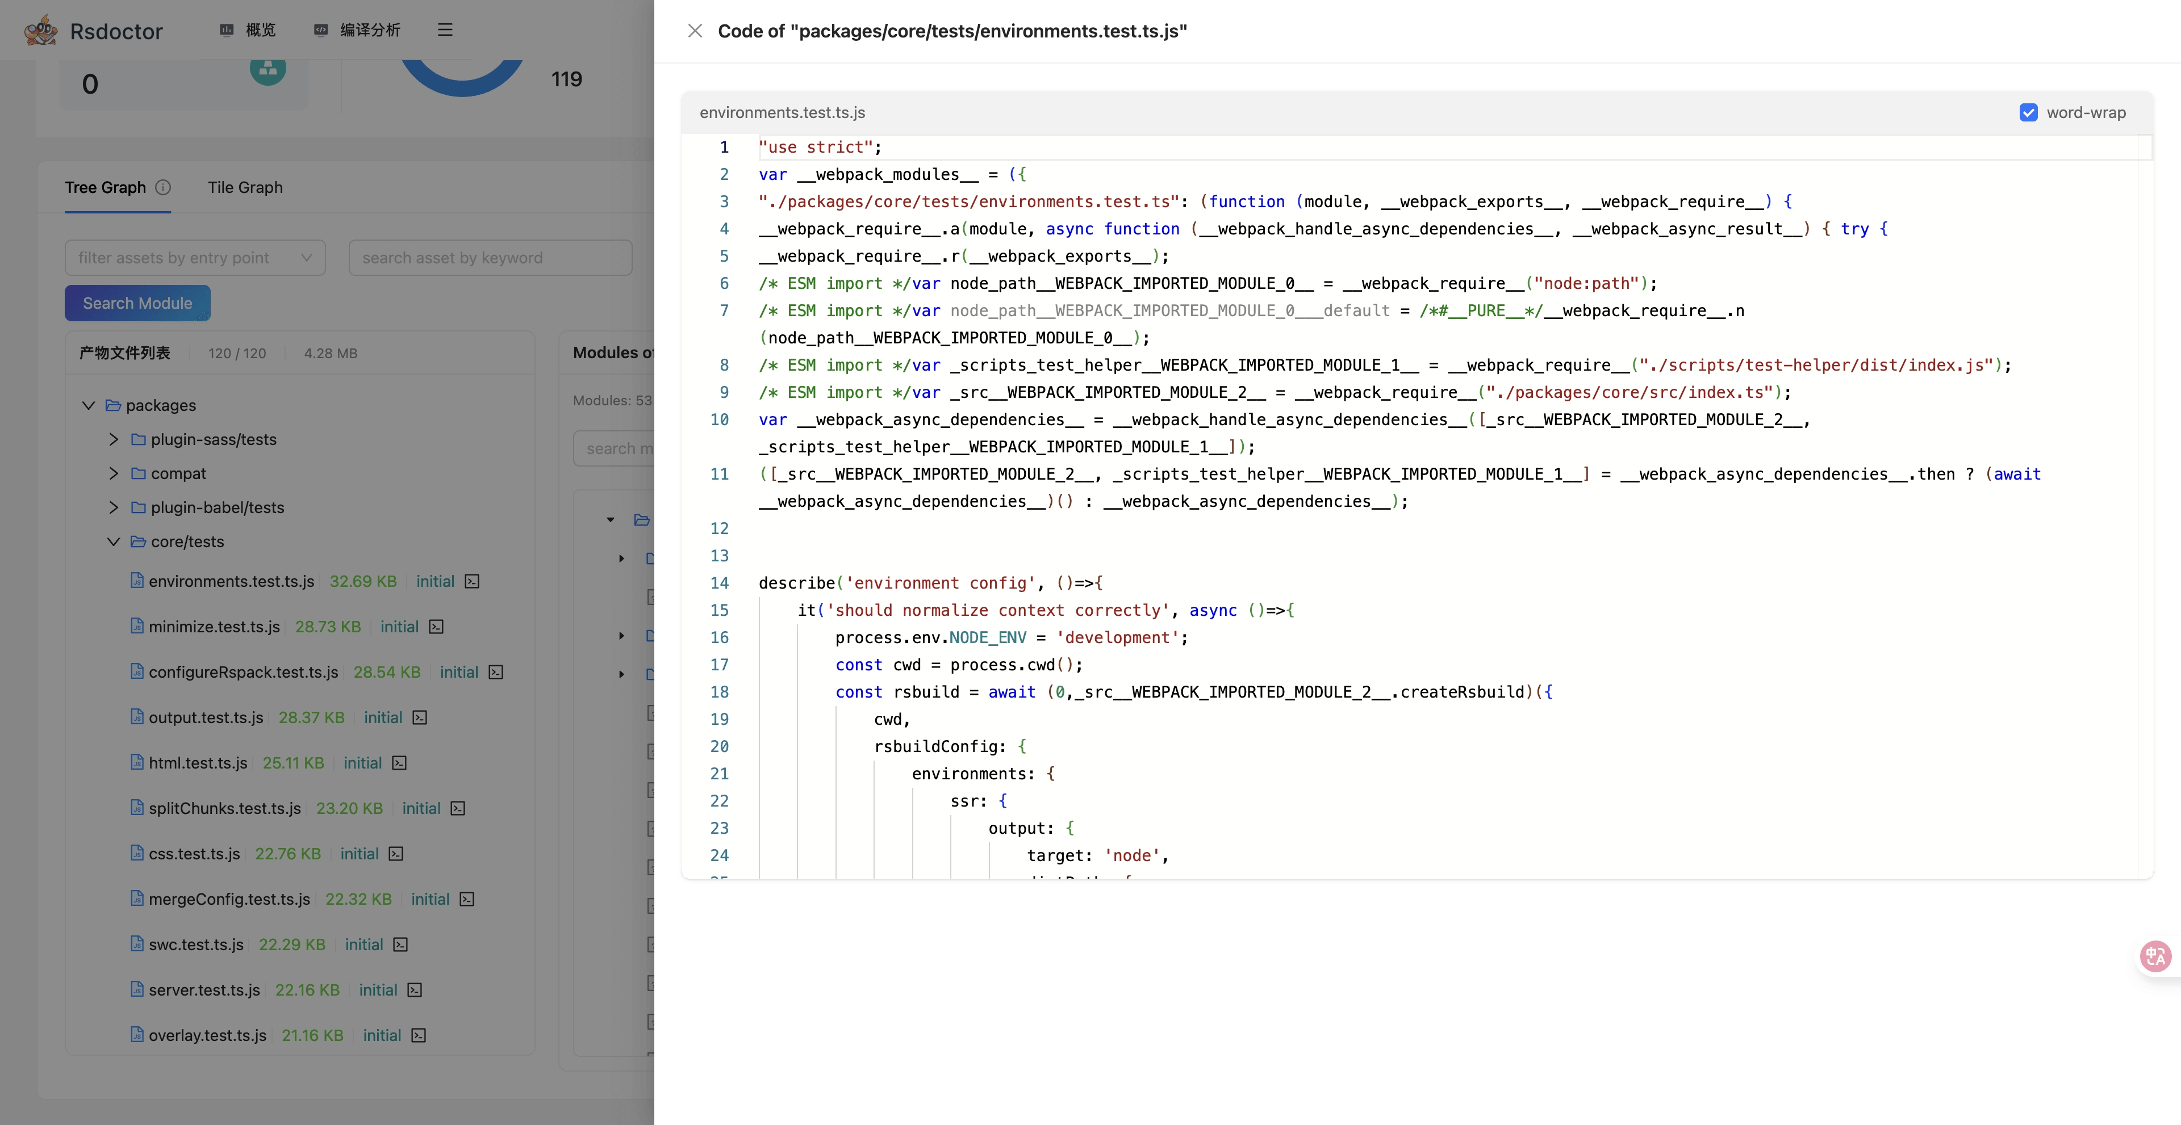Open code viewer icon for output.test.ts.js
Viewport: 2181px width, 1125px height.
(x=420, y=717)
